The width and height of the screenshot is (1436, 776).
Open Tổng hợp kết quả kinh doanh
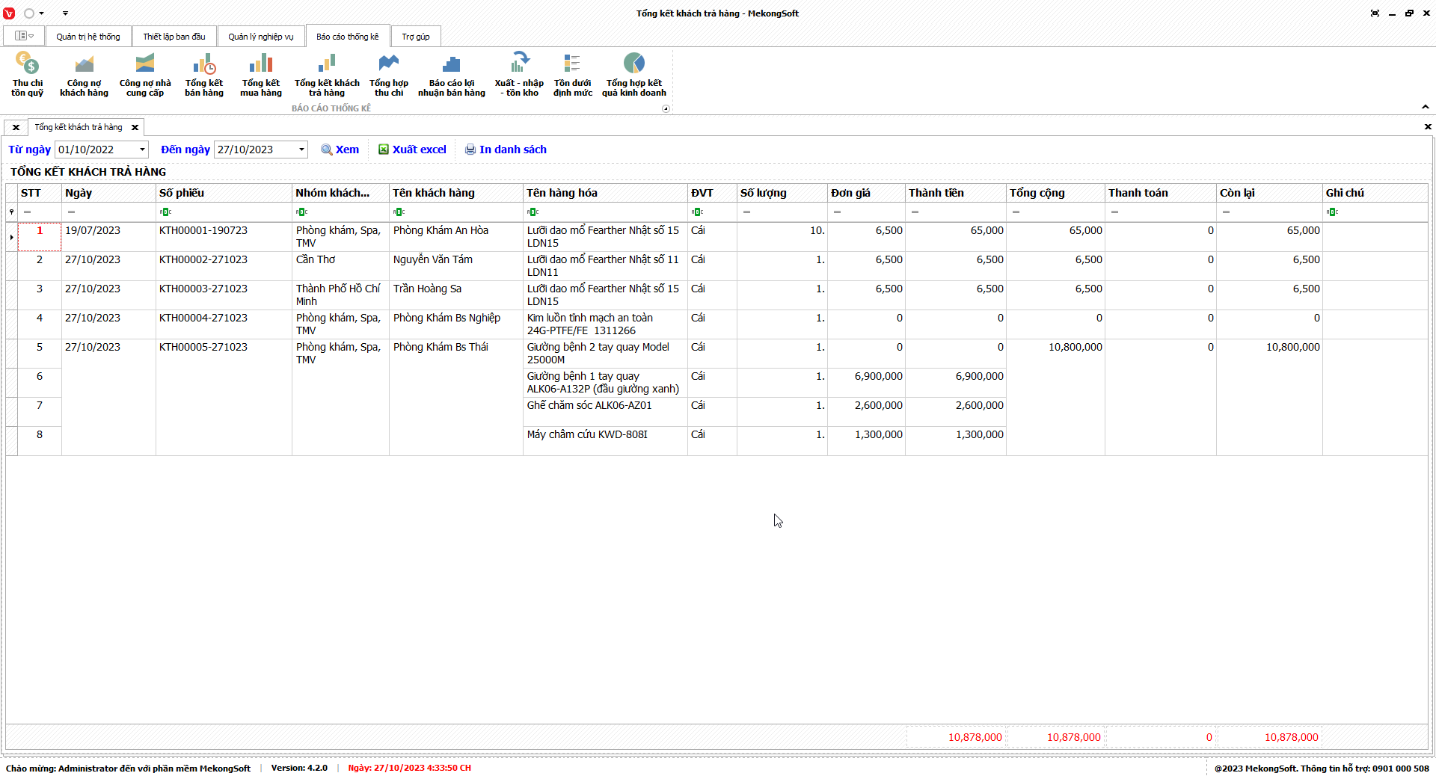pyautogui.click(x=633, y=73)
